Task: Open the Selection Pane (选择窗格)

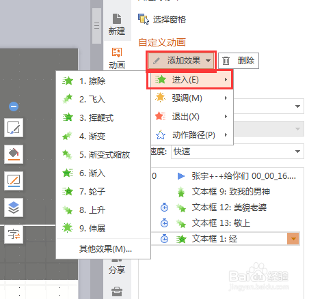Action: [162, 19]
